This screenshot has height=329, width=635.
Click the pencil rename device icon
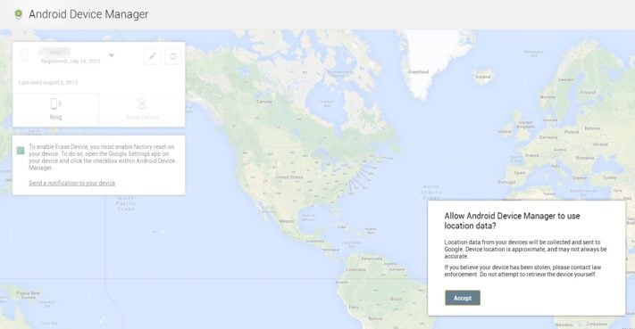point(152,56)
